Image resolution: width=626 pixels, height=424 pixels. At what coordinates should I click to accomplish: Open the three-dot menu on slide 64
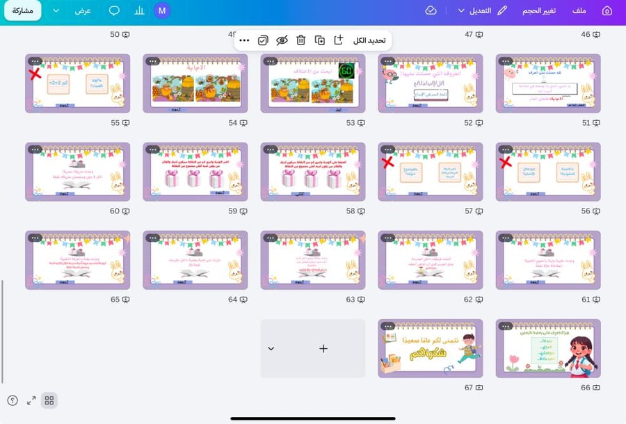pyautogui.click(x=153, y=238)
